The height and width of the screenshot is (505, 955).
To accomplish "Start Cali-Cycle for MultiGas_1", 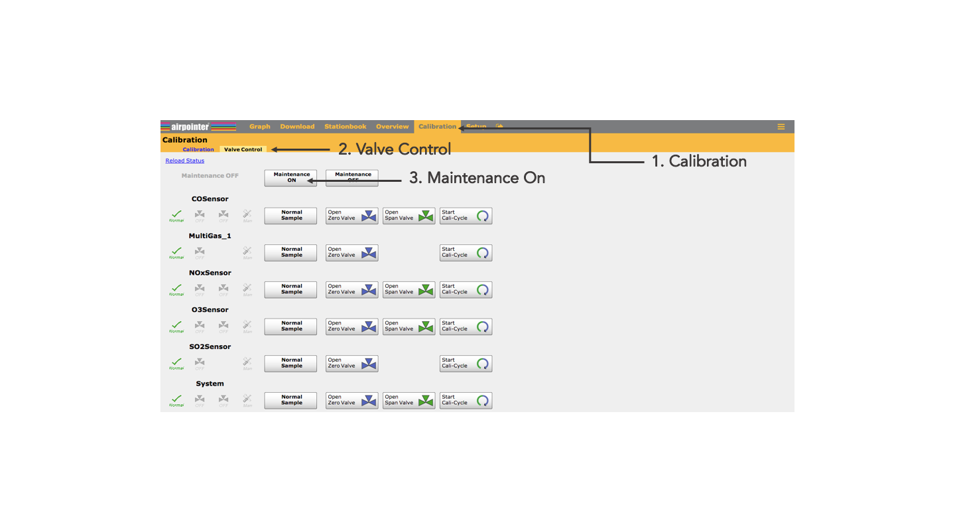I will [466, 252].
